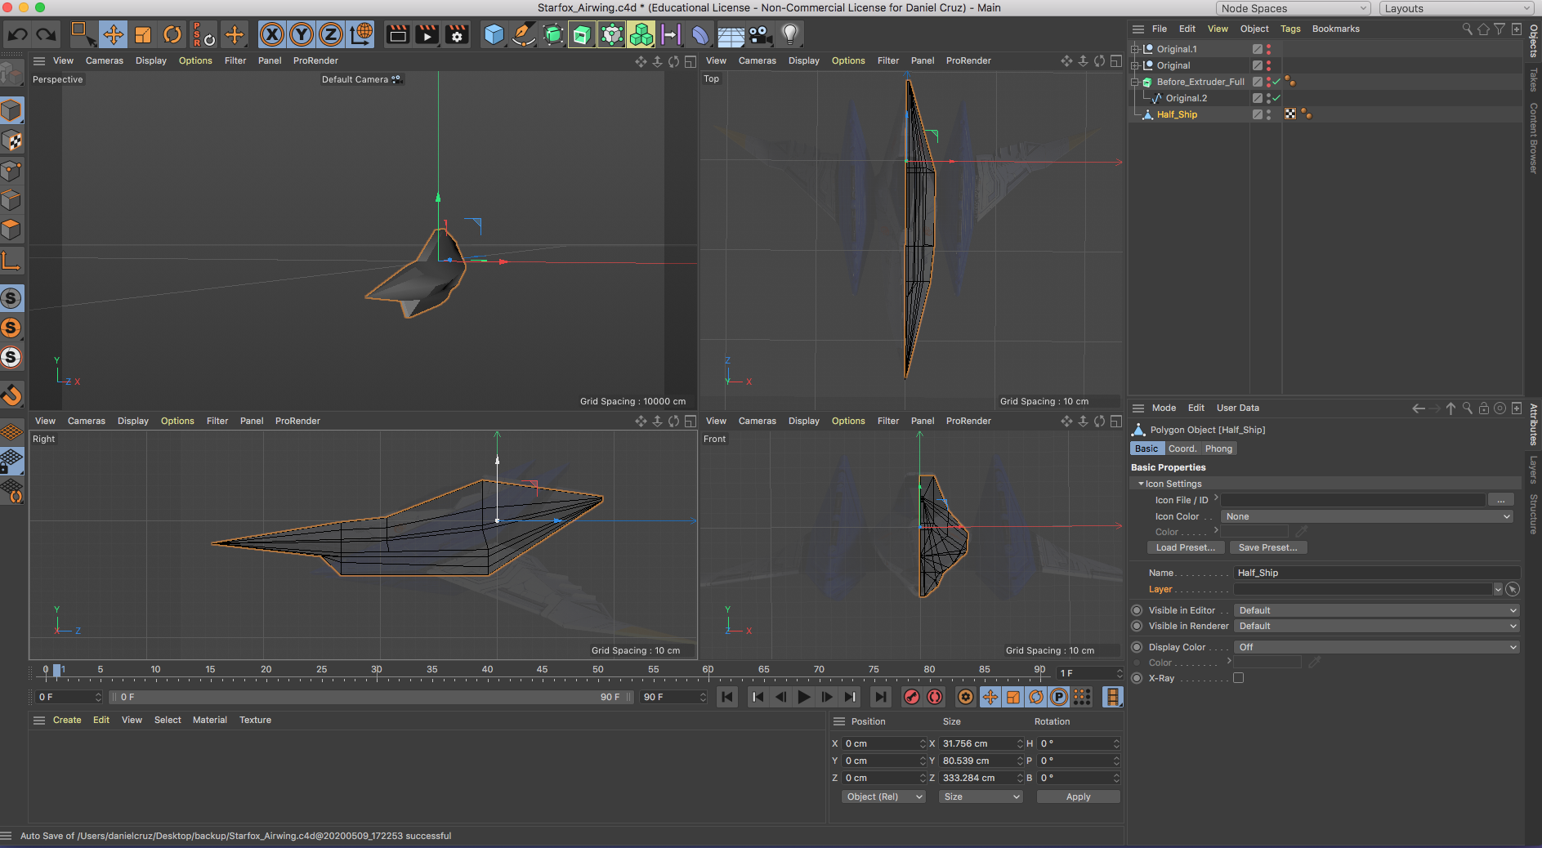Screen dimensions: 1542x848
Task: Add a camera object from toolbar
Action: [x=760, y=34]
